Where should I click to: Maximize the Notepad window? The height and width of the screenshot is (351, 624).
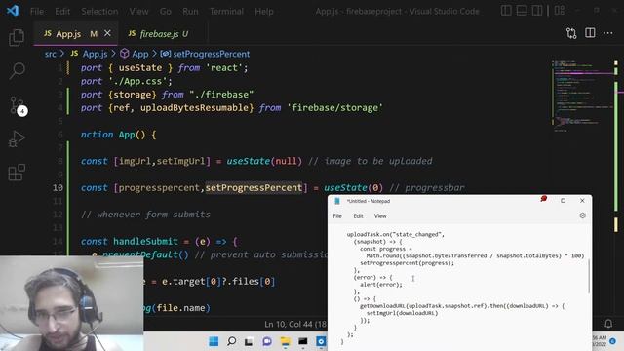[564, 201]
